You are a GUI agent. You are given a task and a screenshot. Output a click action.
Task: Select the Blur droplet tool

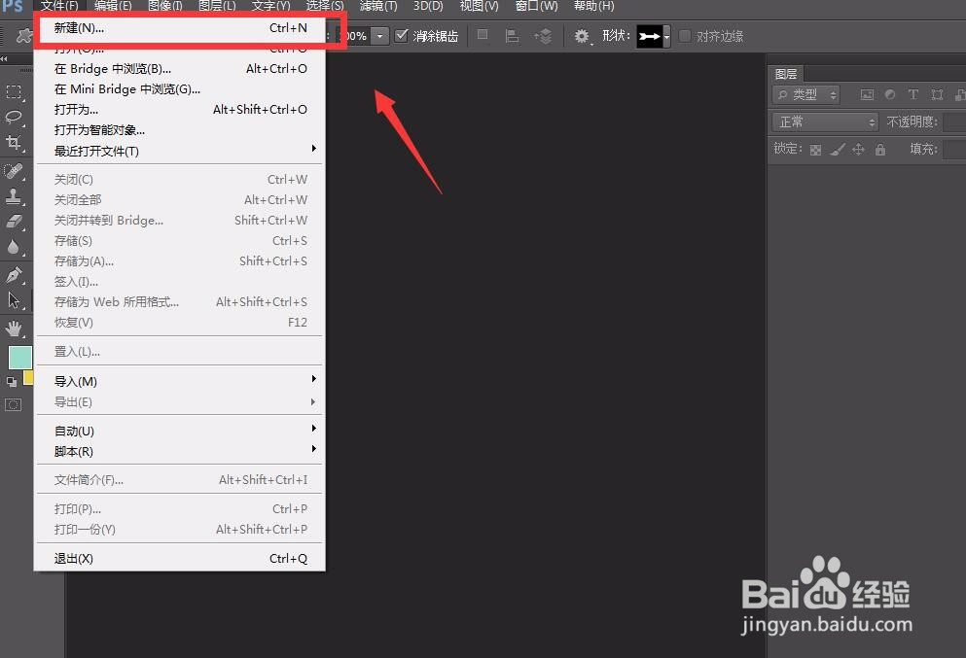(x=14, y=247)
